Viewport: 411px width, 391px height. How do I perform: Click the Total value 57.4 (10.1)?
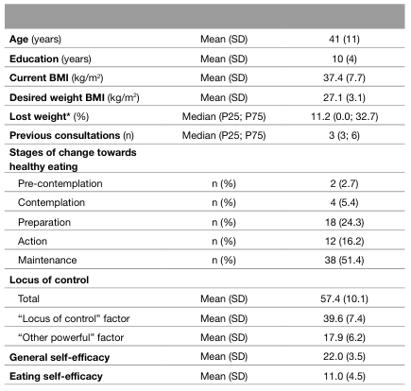(x=344, y=298)
